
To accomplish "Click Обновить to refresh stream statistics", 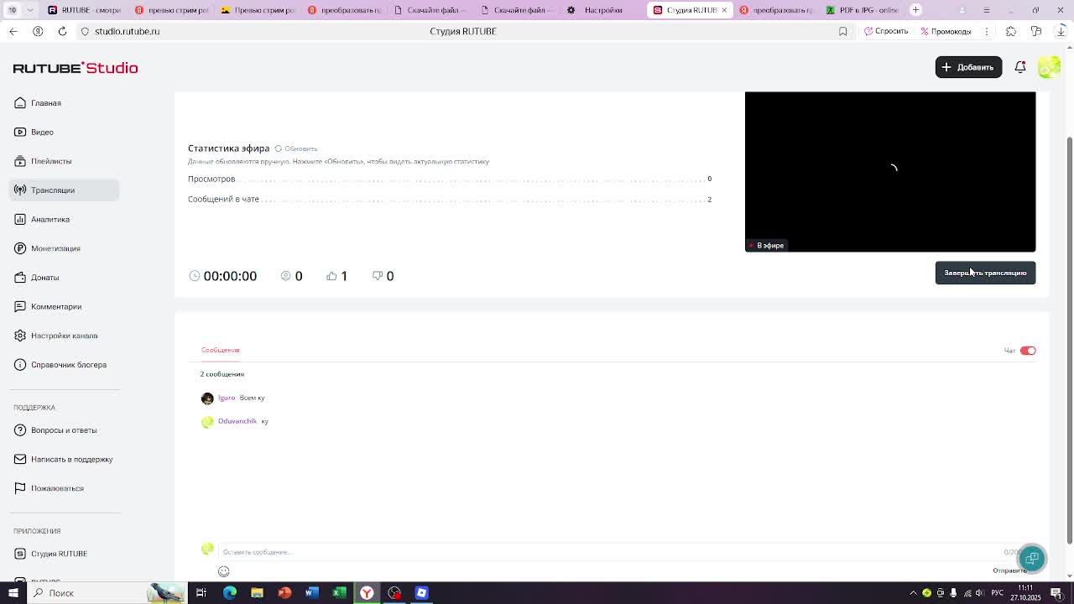I will [x=296, y=148].
